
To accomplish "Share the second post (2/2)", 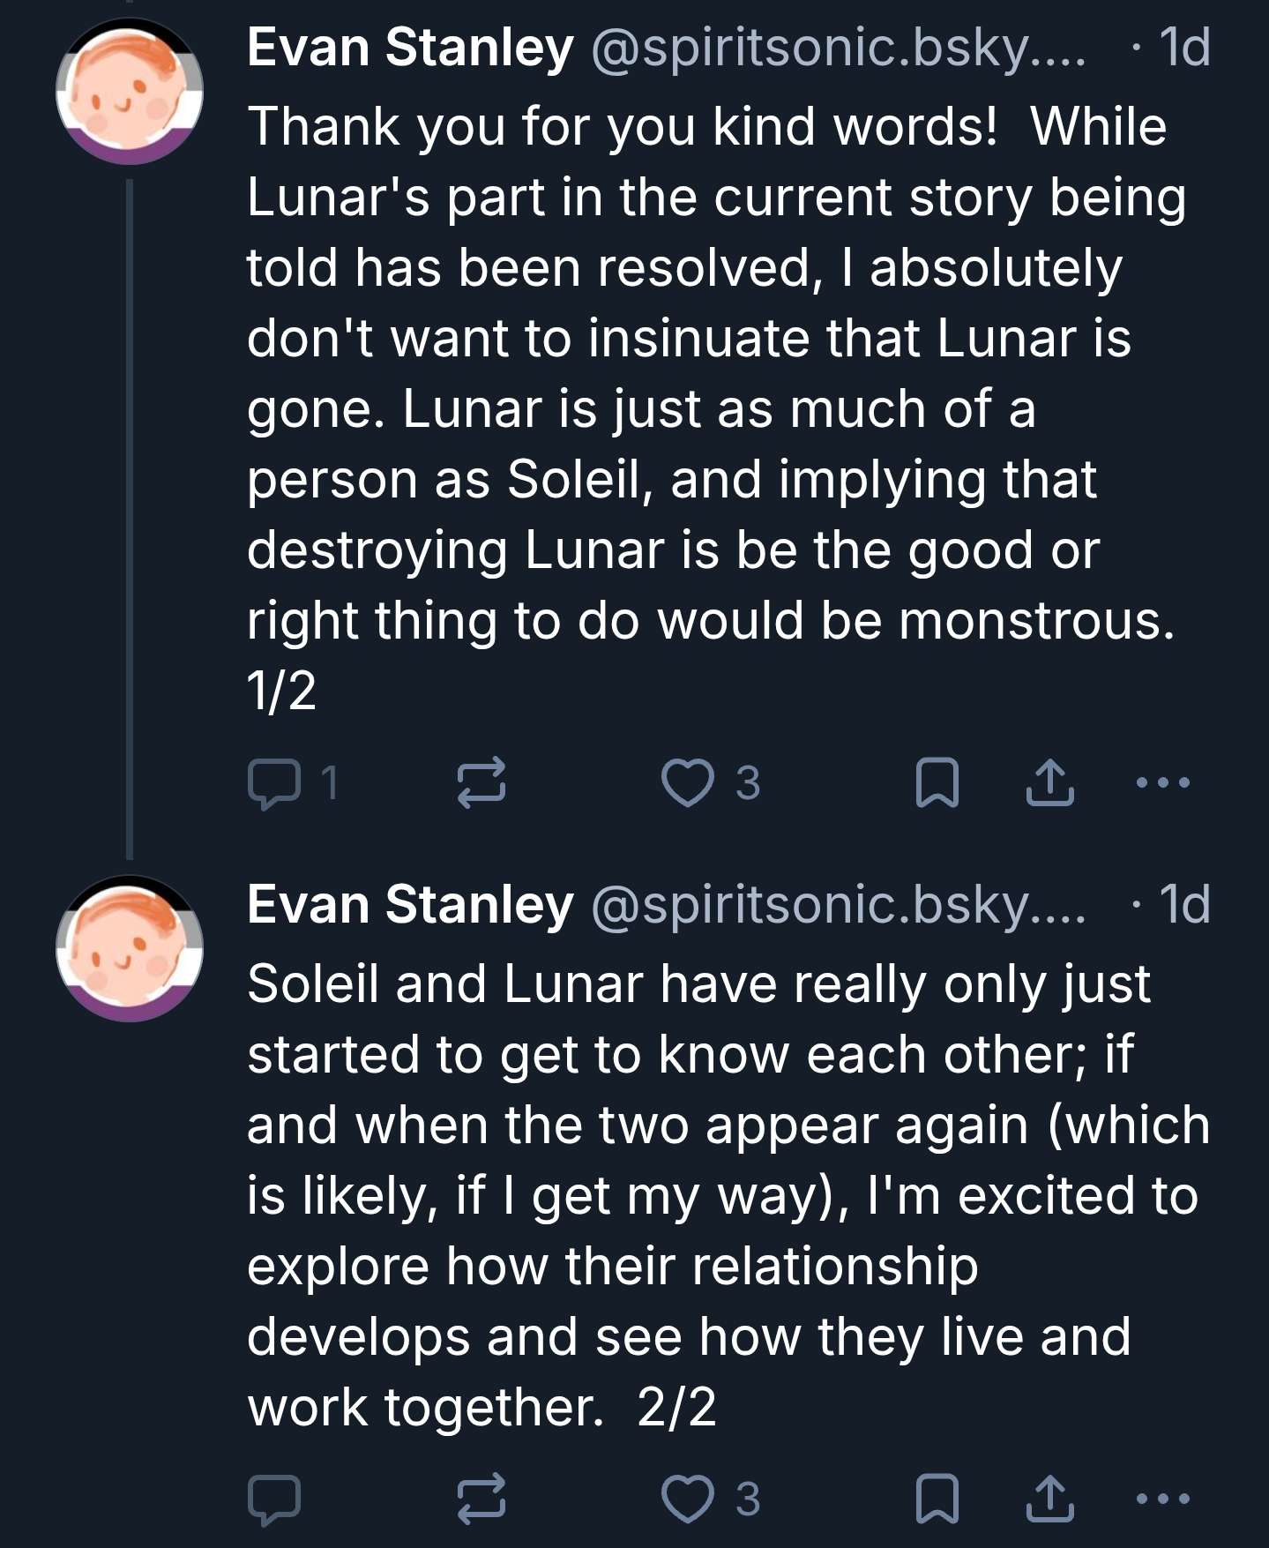I will click(1049, 1499).
